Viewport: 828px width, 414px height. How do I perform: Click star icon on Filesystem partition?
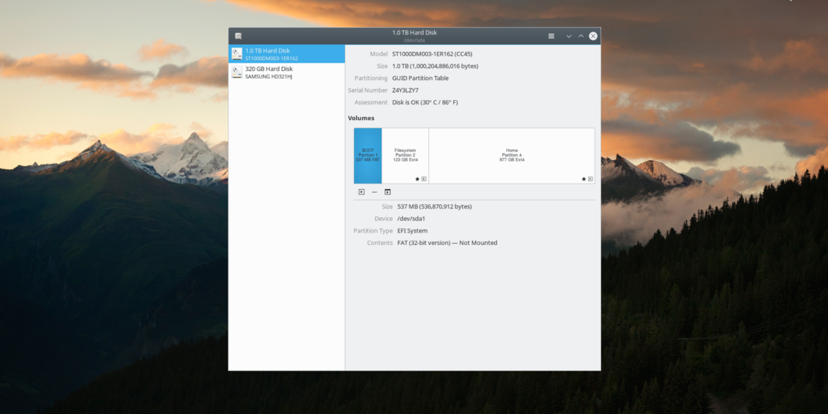pos(417,179)
